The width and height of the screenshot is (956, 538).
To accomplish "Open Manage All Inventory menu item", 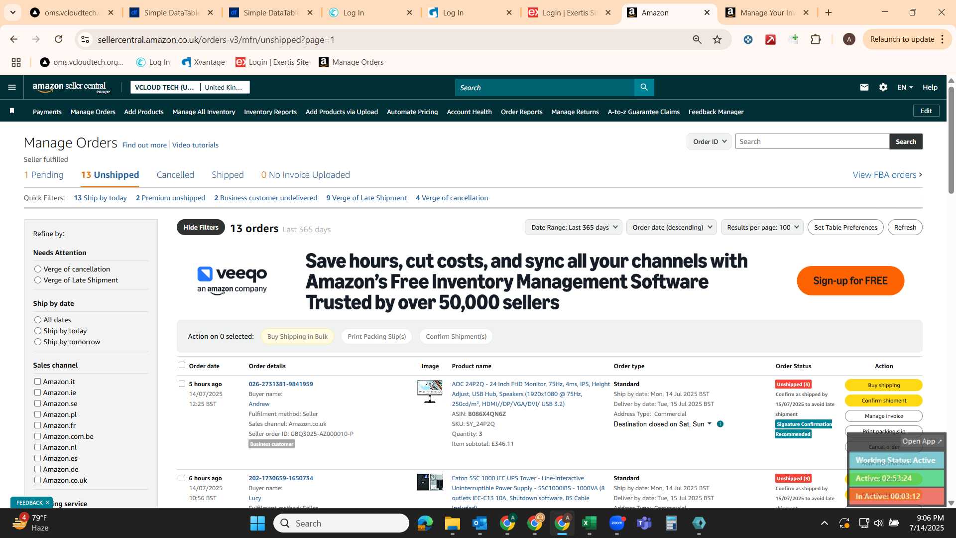I will 204,112.
